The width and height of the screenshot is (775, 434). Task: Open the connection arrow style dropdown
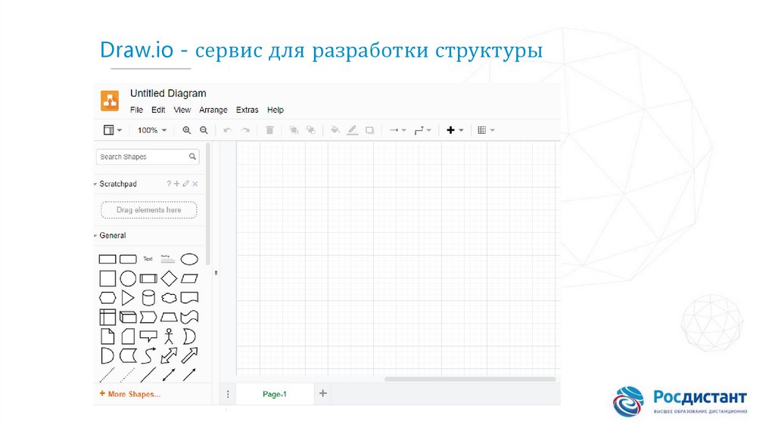click(397, 130)
